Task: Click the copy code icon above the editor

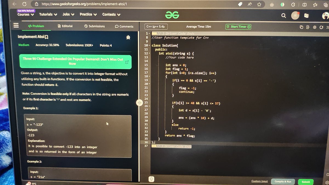Action: 302,27
